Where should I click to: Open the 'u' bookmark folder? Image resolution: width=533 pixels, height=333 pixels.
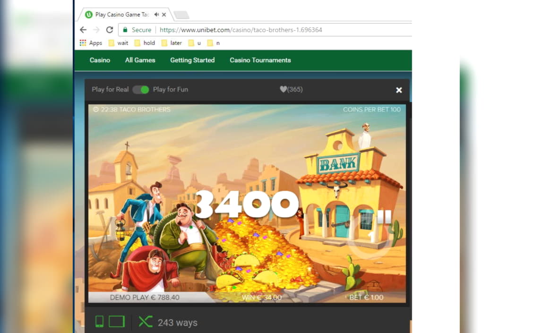click(194, 43)
